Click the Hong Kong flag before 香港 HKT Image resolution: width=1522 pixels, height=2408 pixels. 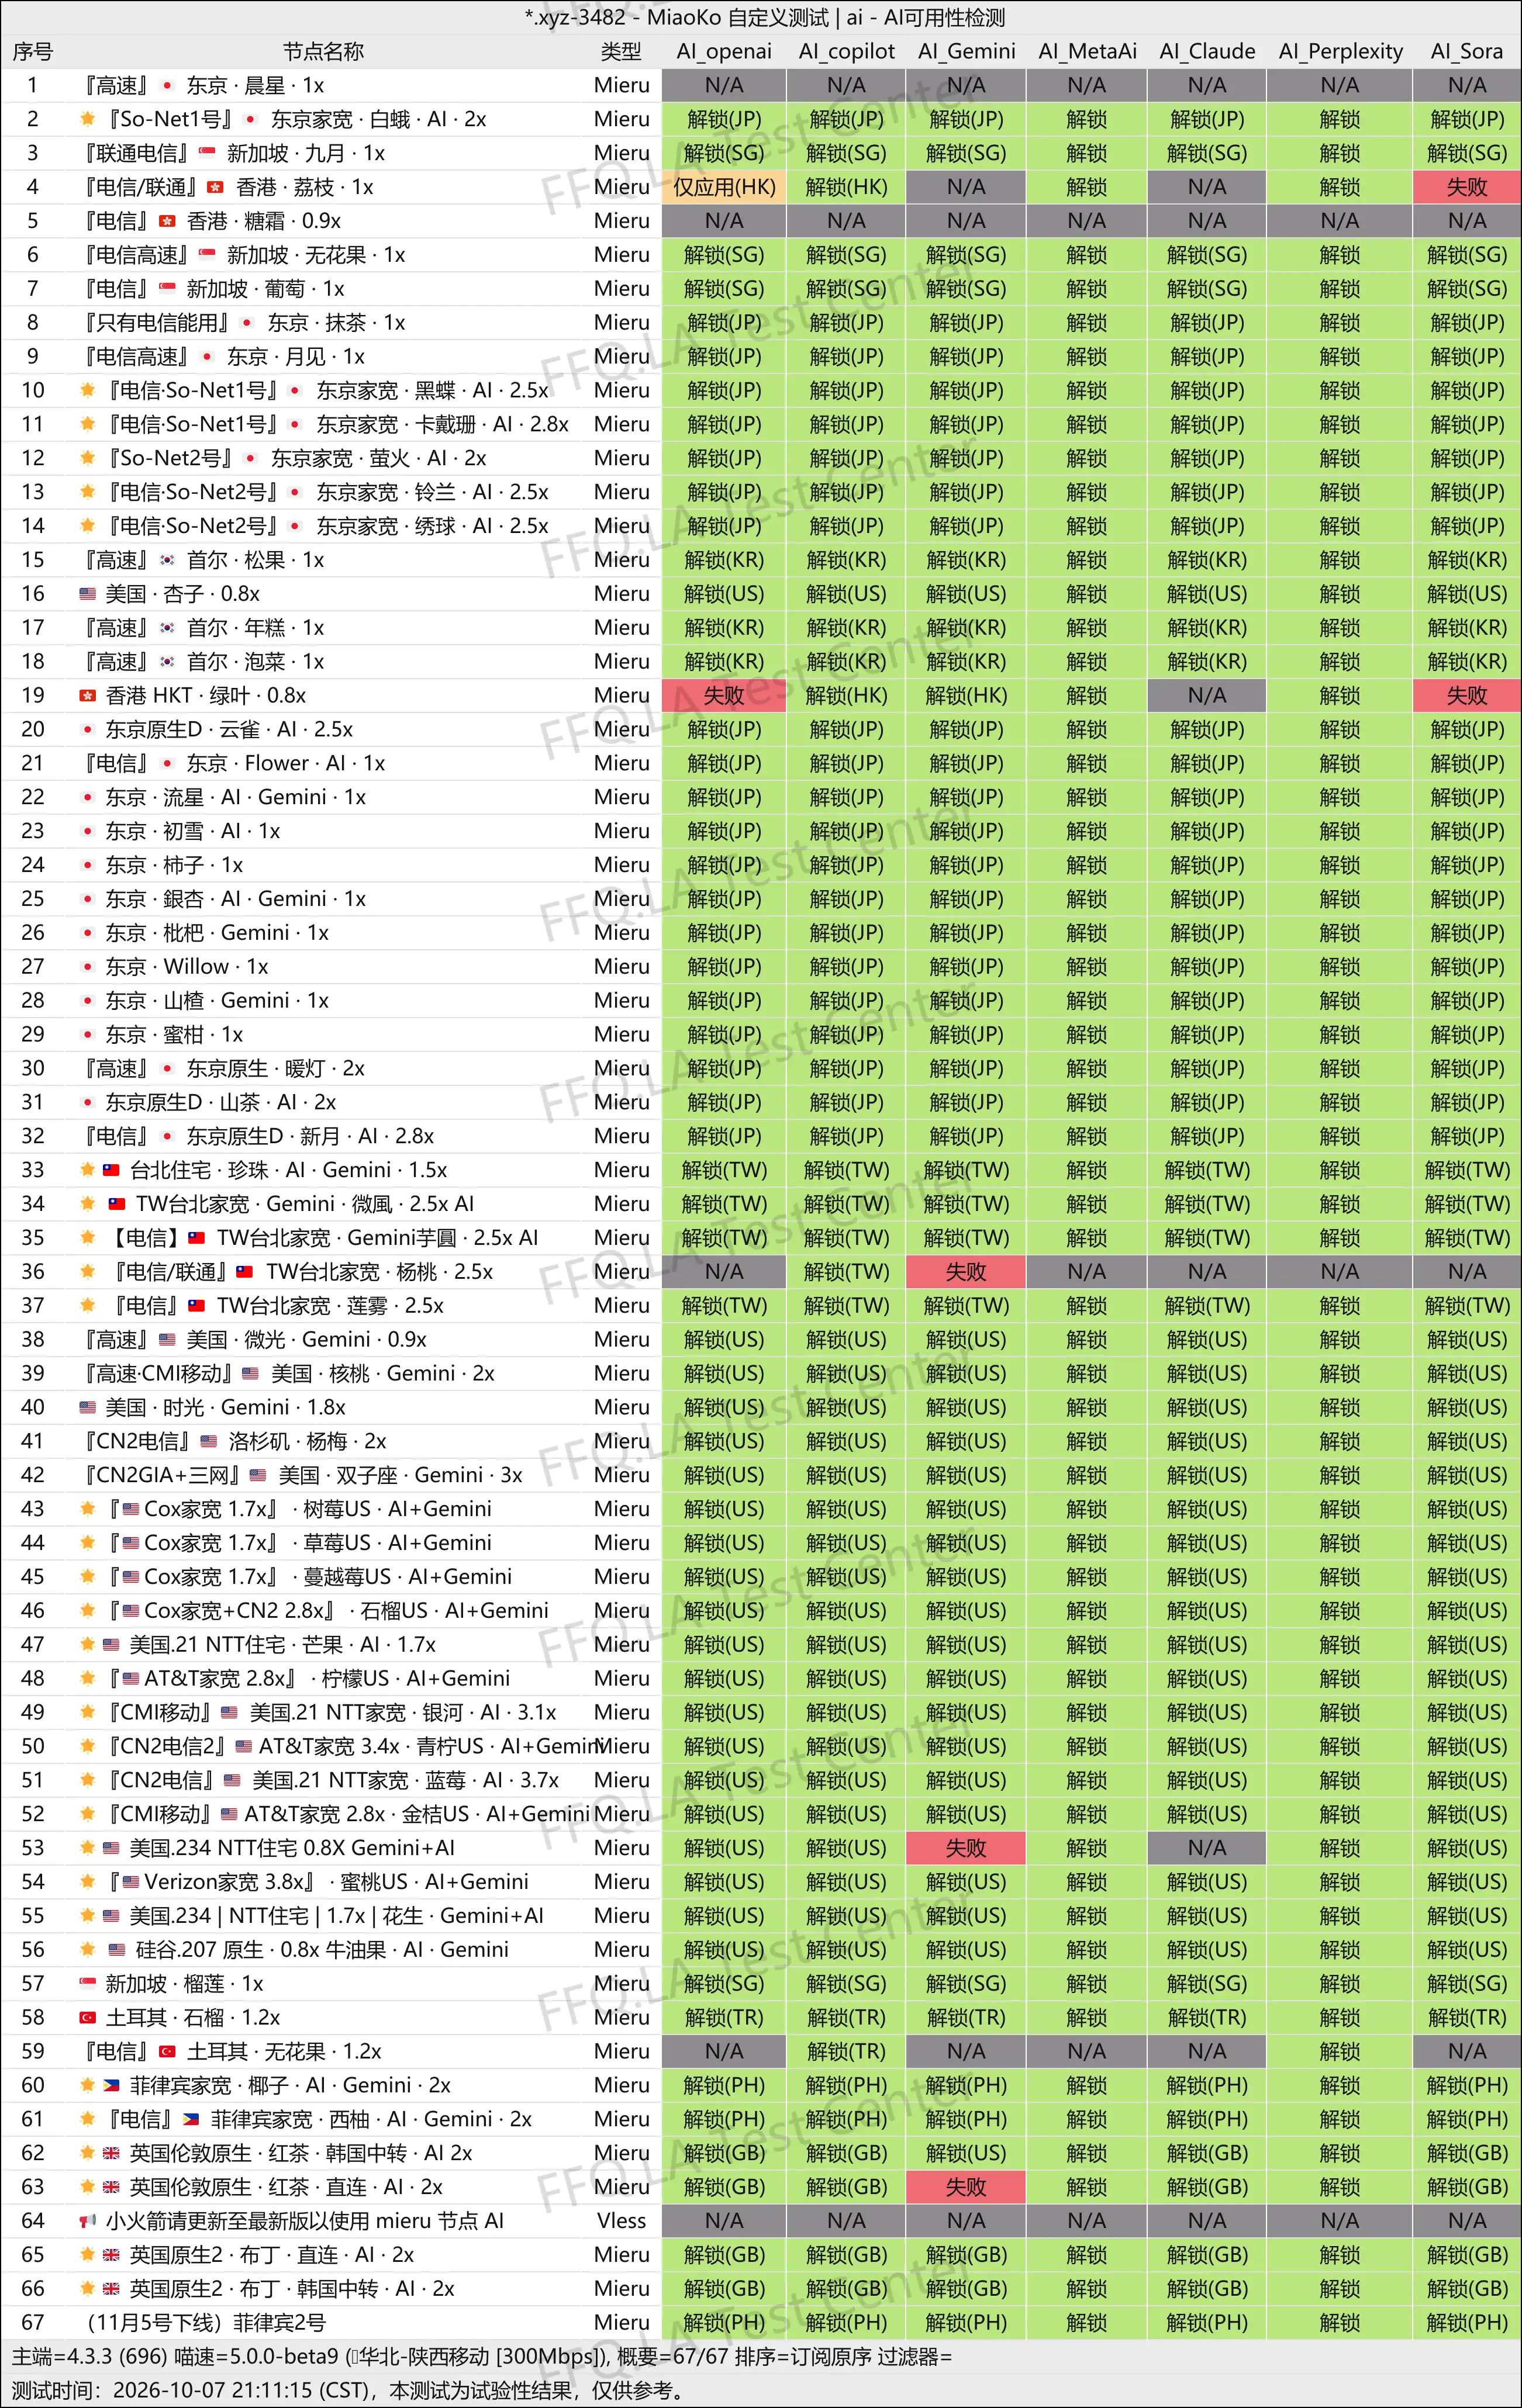(88, 695)
